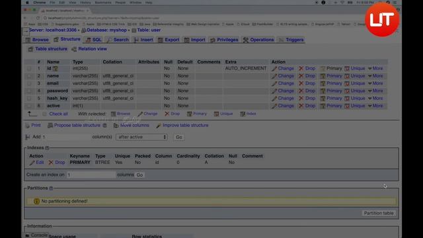The image size is (423, 238).
Task: Expand the More dropdown for id row
Action: tap(375, 69)
